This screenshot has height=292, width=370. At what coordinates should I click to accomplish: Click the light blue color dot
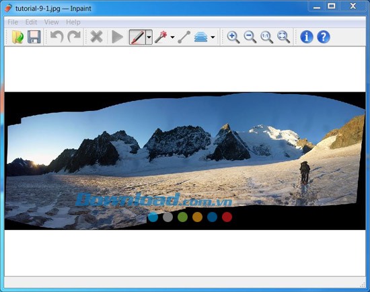pyautogui.click(x=153, y=217)
